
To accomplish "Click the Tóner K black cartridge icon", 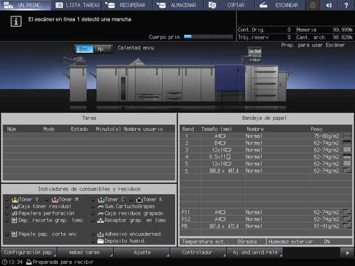I will coord(139,199).
